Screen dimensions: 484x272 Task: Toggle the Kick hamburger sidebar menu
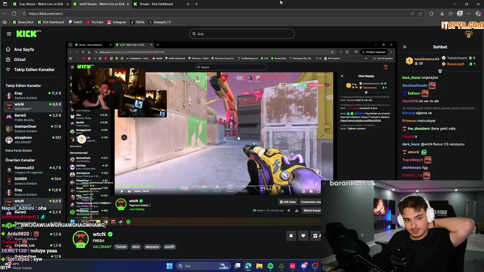[9, 34]
